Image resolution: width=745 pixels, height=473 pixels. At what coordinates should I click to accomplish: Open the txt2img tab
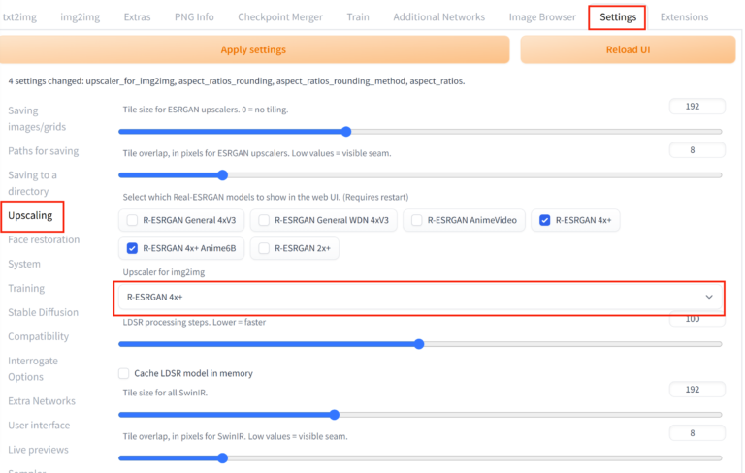(x=19, y=17)
